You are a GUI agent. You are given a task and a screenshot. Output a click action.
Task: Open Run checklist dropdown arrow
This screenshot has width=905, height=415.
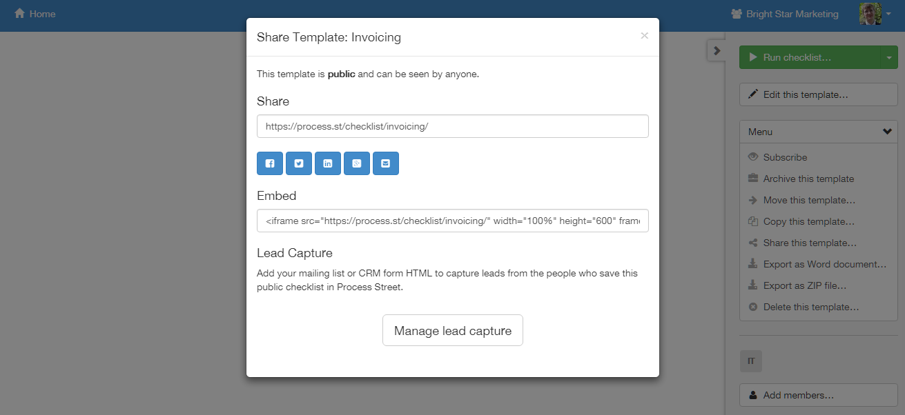(x=888, y=58)
